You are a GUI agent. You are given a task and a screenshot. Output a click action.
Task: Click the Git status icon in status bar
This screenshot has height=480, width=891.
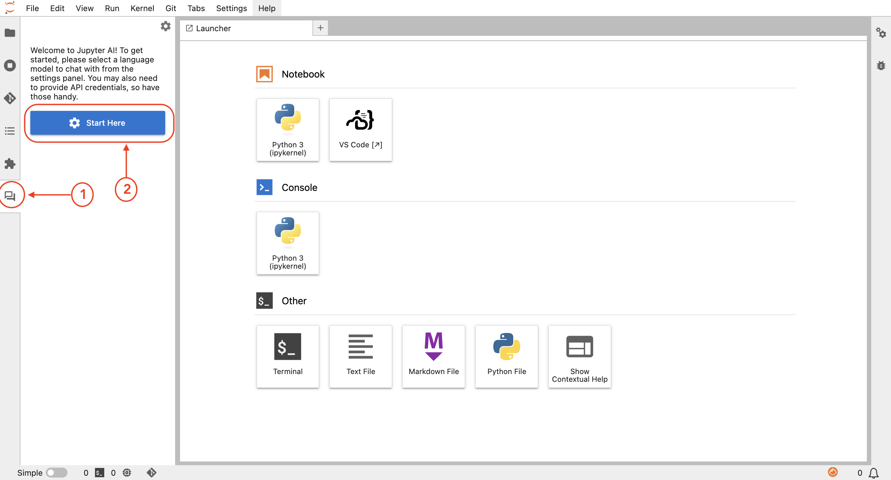coord(152,473)
